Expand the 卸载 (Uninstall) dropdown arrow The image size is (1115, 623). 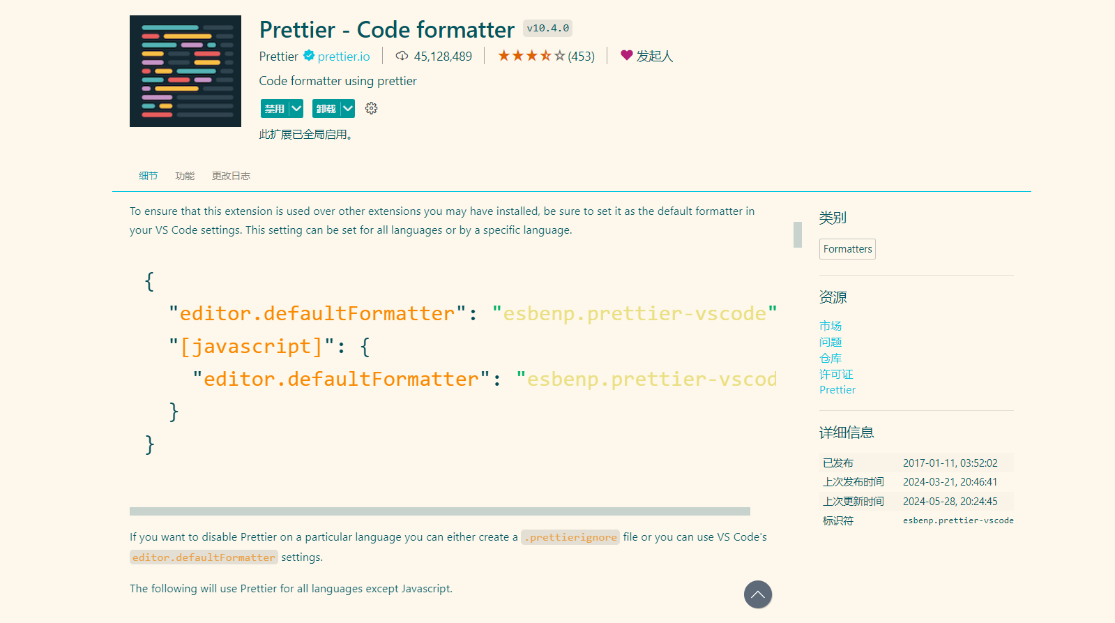pyautogui.click(x=348, y=108)
